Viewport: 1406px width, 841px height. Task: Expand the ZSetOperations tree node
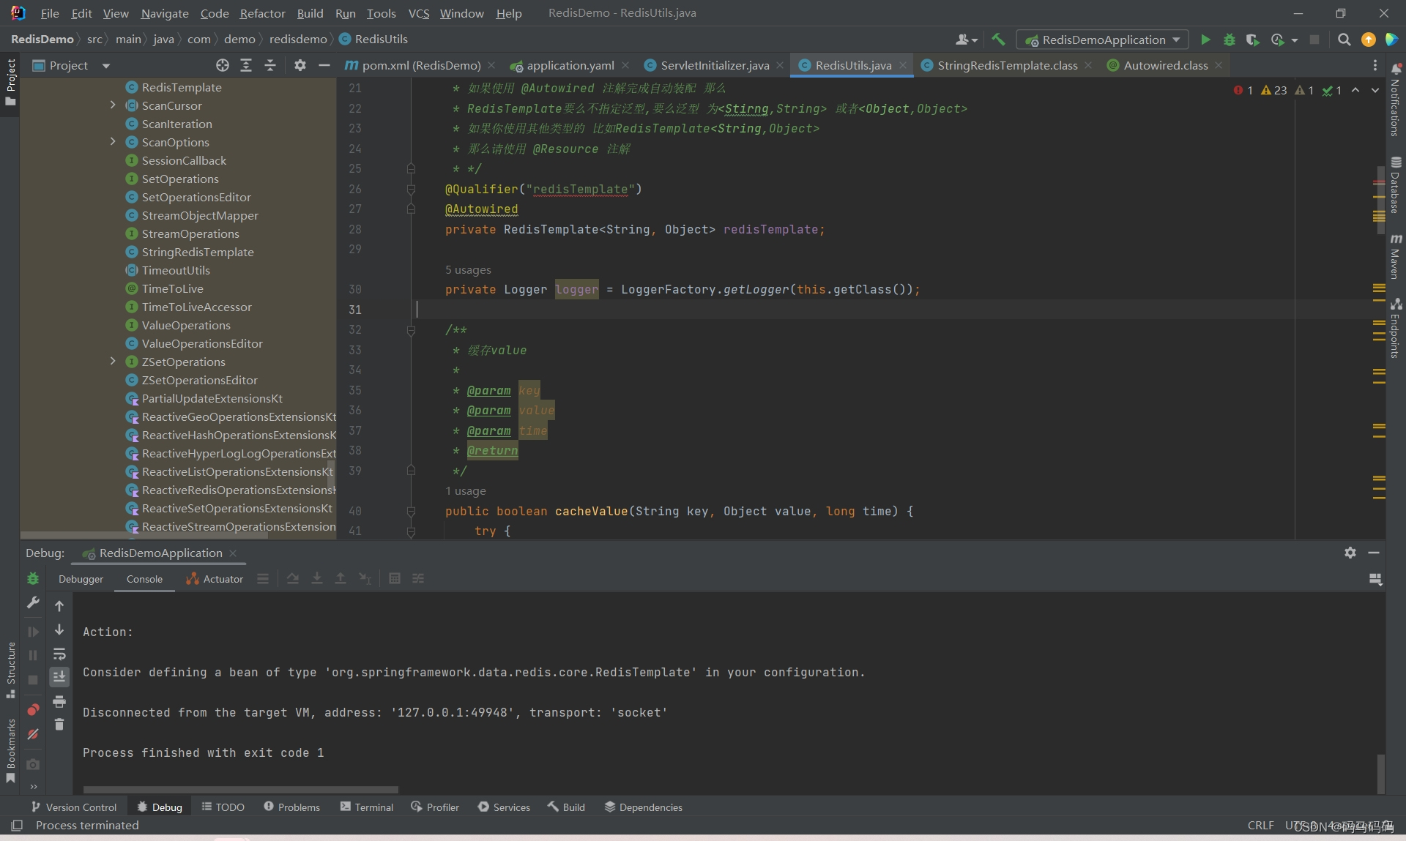[x=113, y=362]
